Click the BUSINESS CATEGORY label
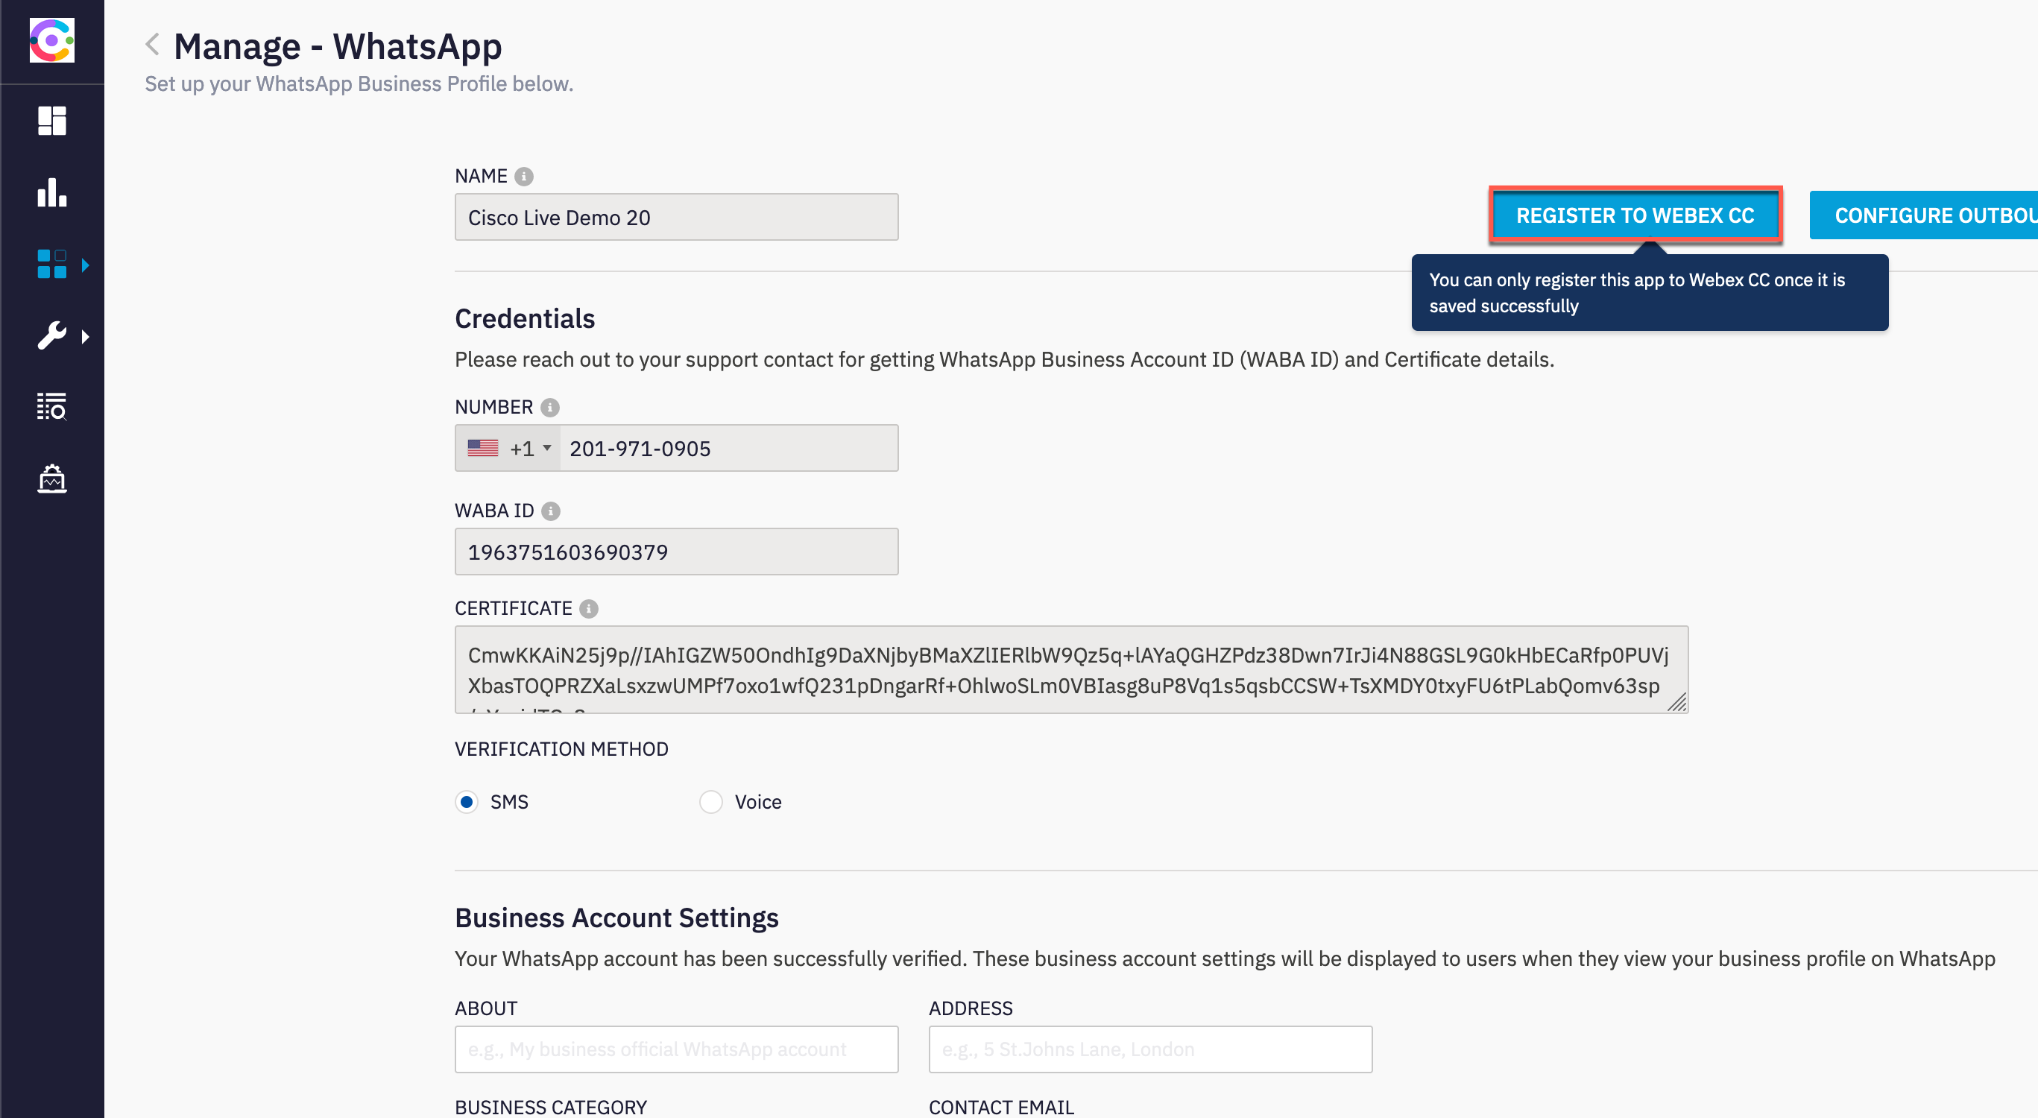The image size is (2038, 1118). 551,1108
